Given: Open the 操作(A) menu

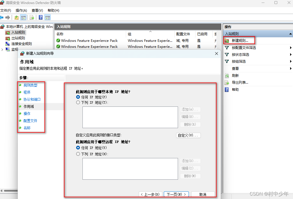Looking at the screenshot, I should tap(21, 11).
